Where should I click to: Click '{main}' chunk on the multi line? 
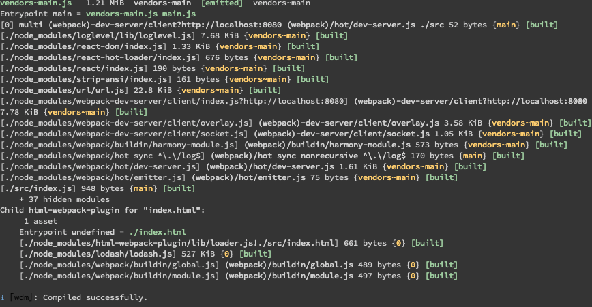tap(506, 25)
